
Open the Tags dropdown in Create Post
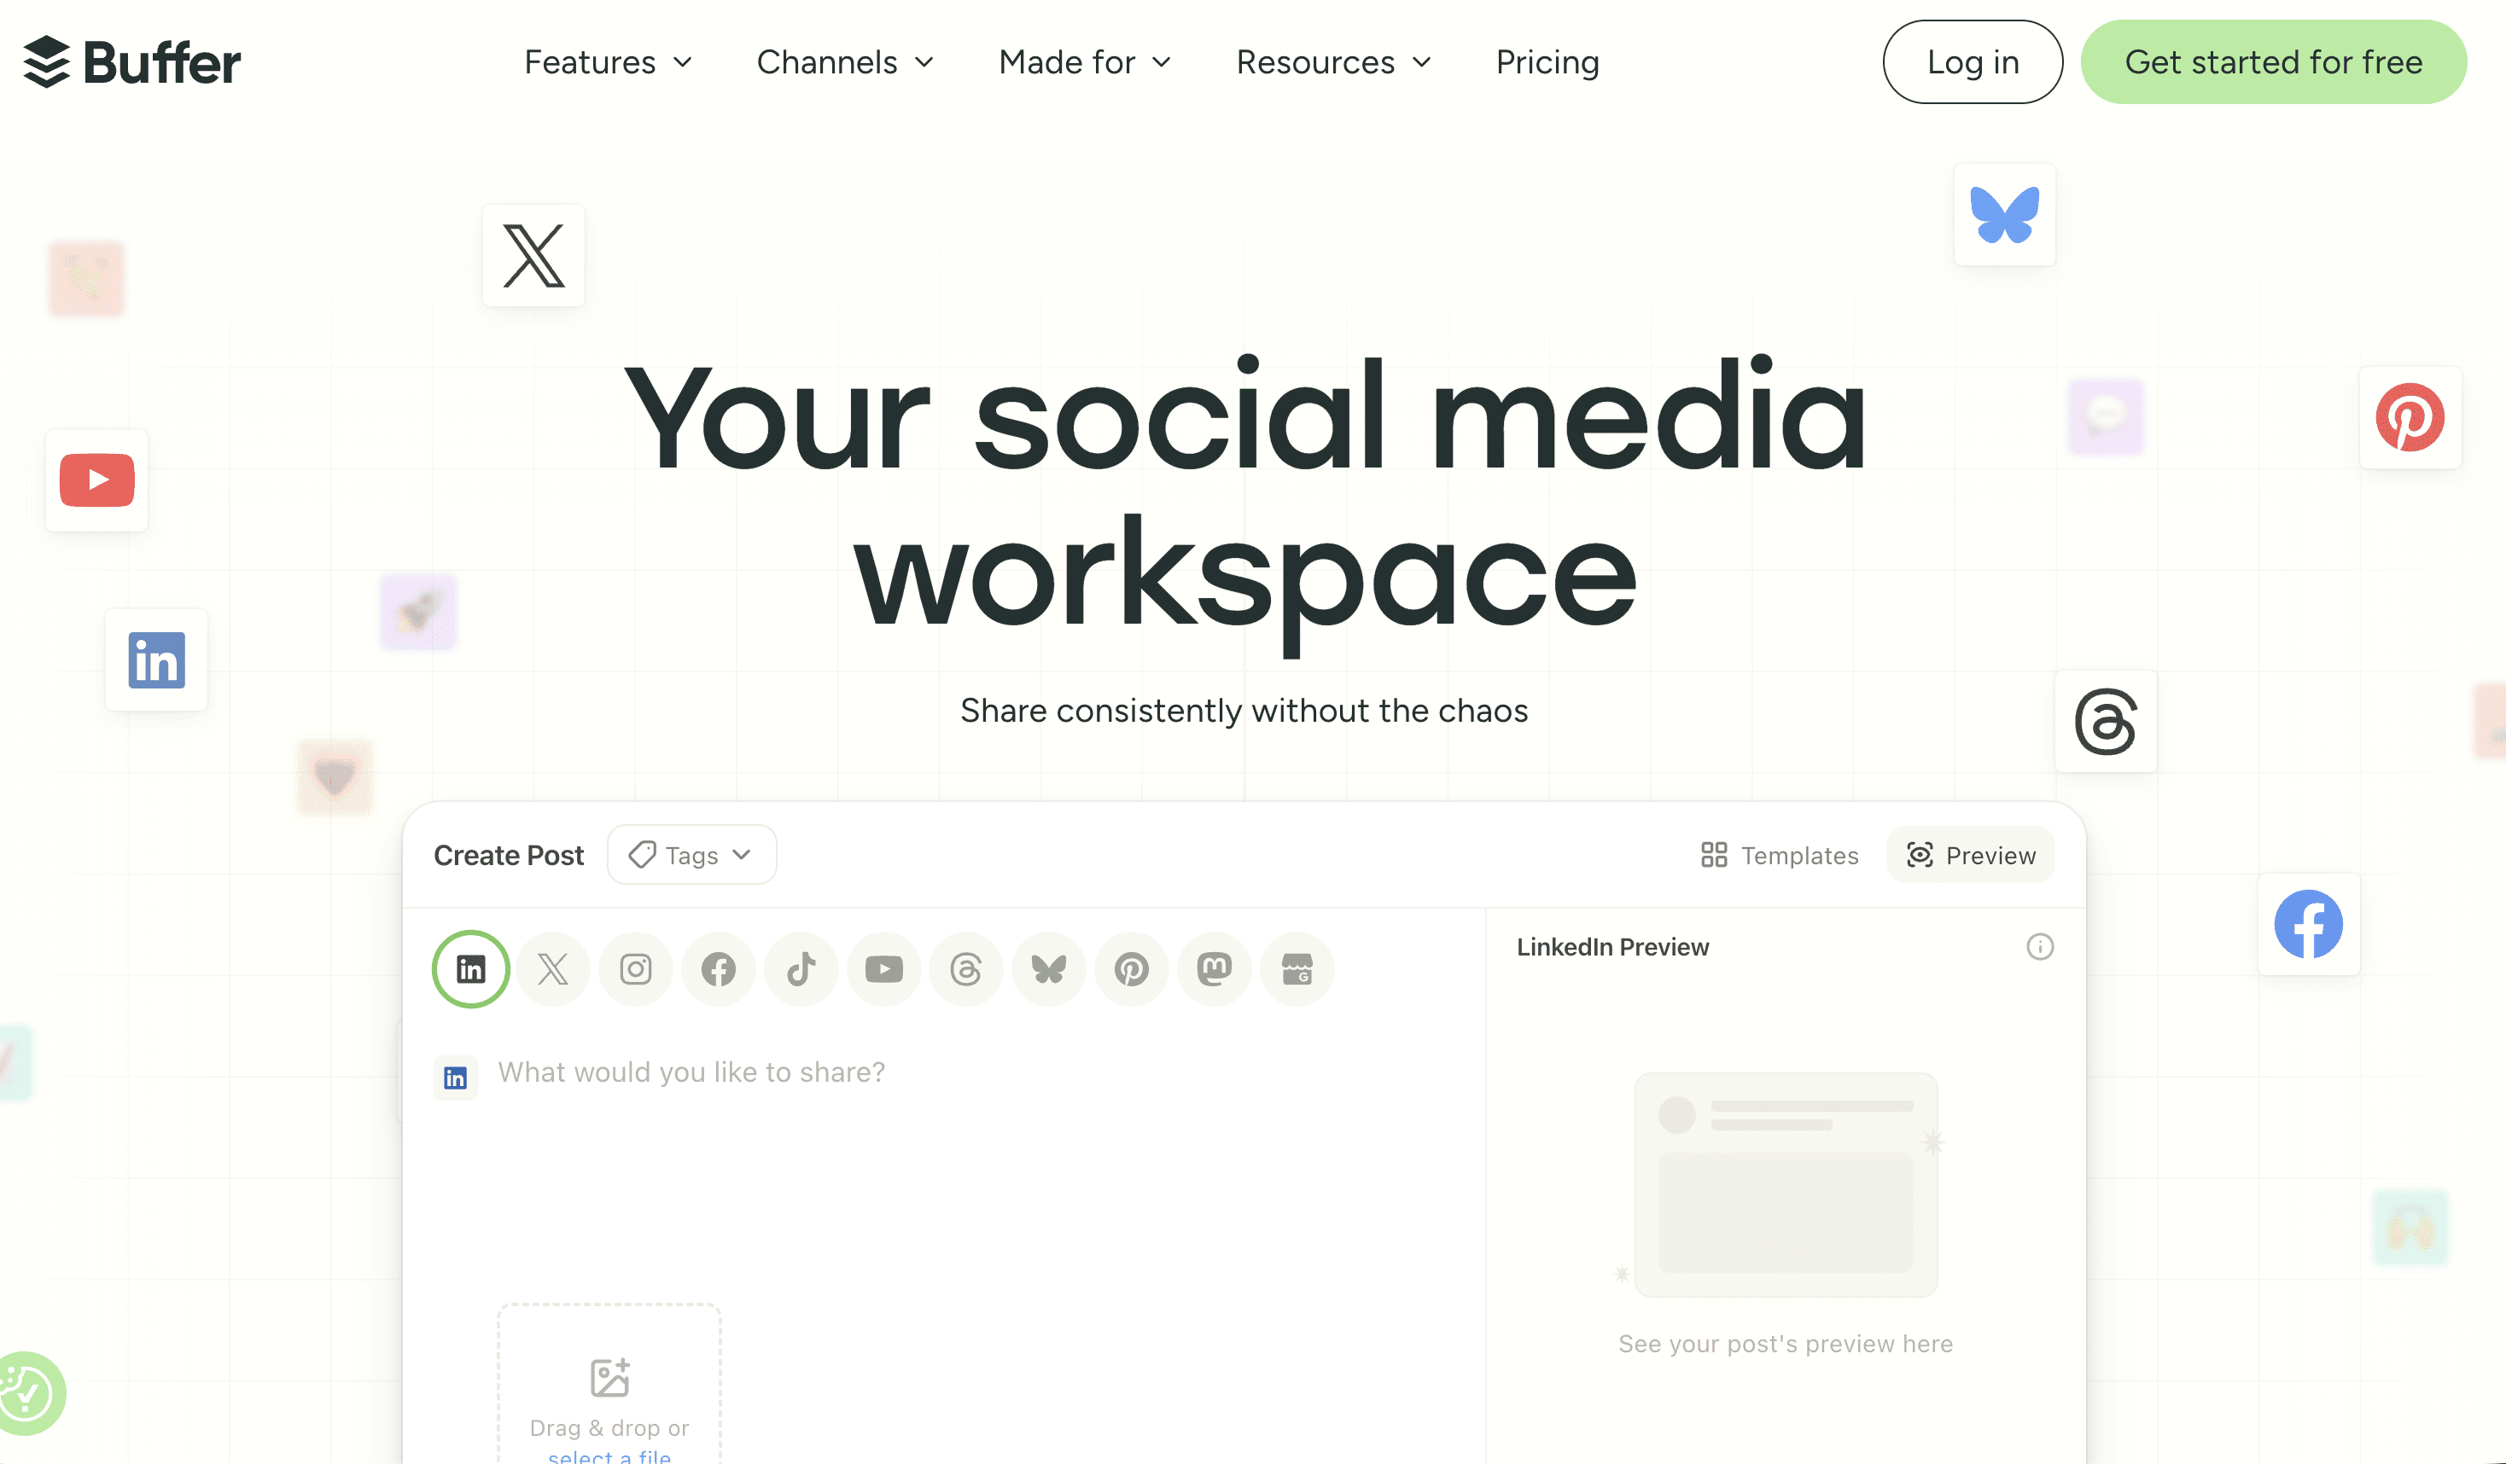coord(691,855)
